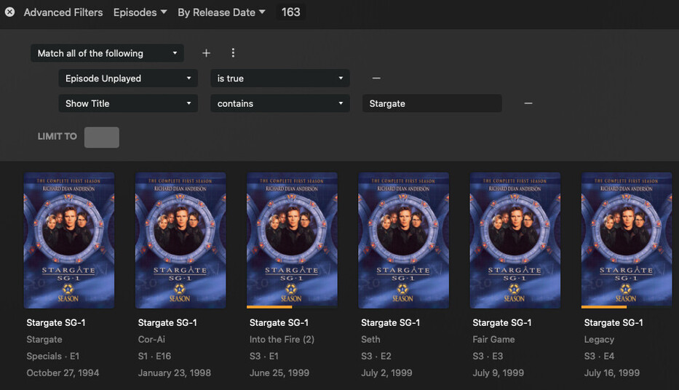
Task: Click the 'S3 · E4' label
Action: click(600, 357)
